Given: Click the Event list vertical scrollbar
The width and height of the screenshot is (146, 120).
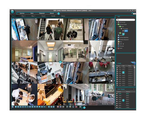Looking at the screenshot, I should pos(135,75).
